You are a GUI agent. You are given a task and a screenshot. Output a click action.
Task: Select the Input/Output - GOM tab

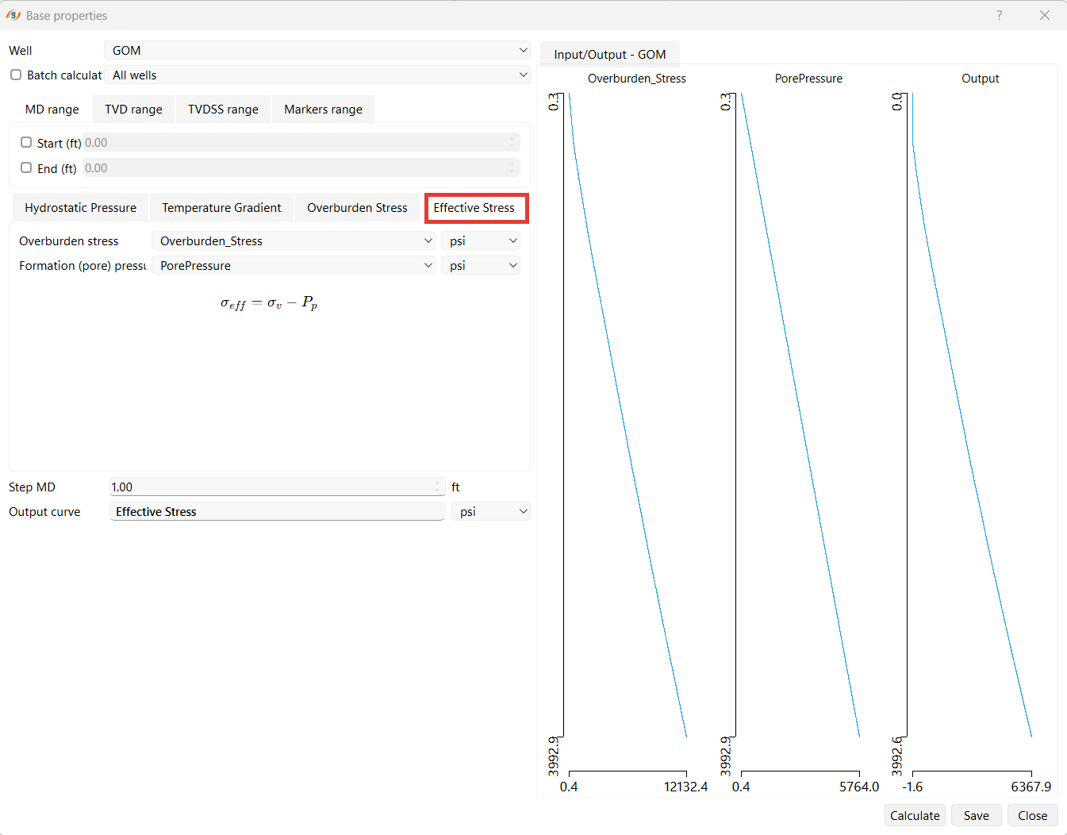tap(609, 55)
